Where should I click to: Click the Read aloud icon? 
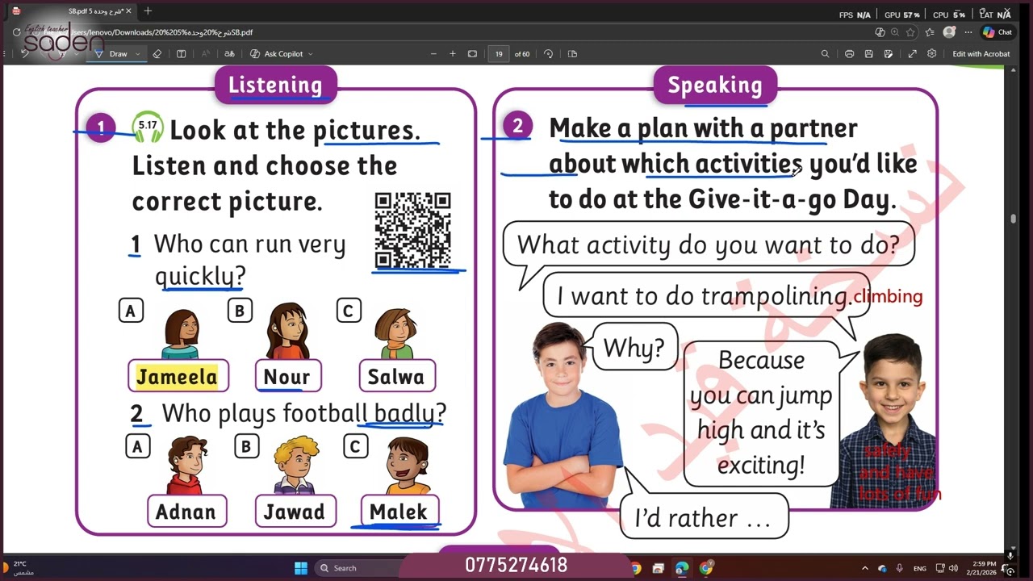(205, 54)
